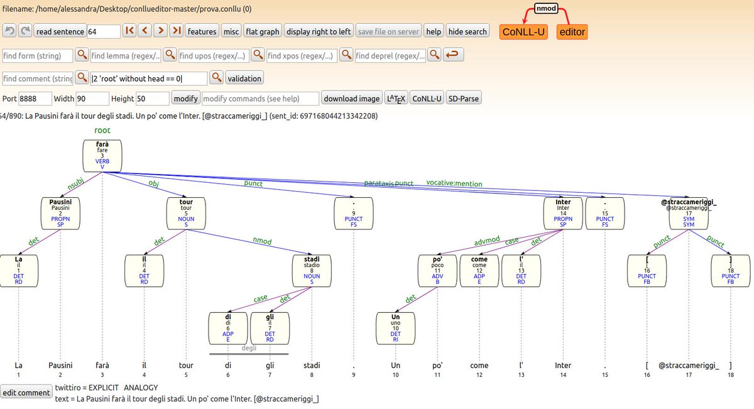Image resolution: width=754 pixels, height=409 pixels.
Task: Undo the last edit
Action: coord(9,30)
